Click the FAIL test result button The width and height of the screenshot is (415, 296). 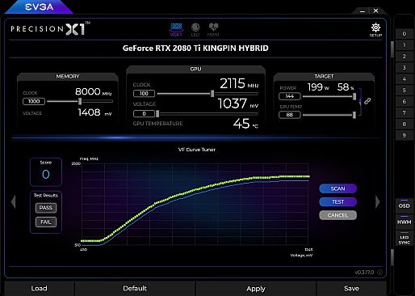coord(46,222)
